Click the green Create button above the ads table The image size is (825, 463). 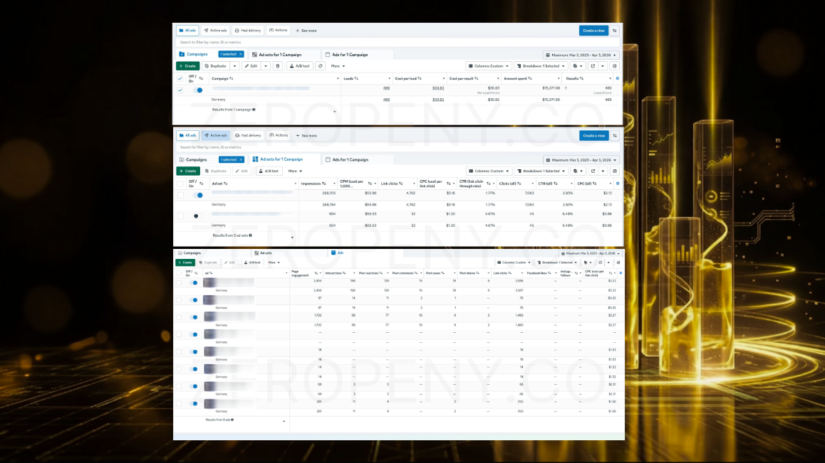click(185, 262)
